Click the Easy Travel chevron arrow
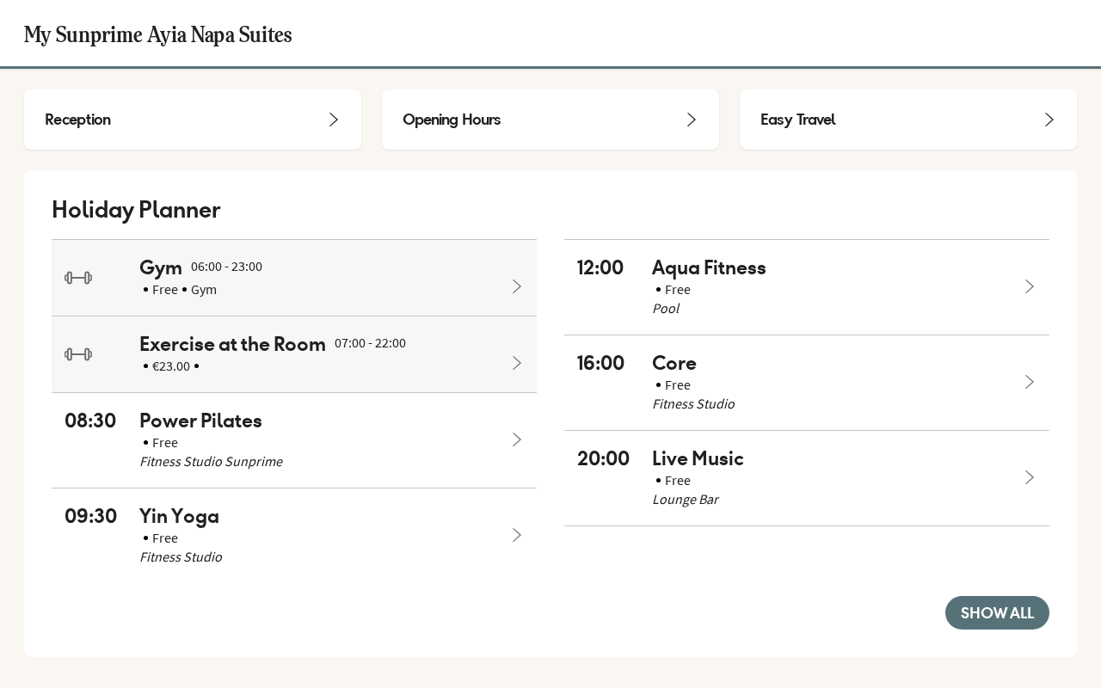The image size is (1101, 688). [1049, 120]
